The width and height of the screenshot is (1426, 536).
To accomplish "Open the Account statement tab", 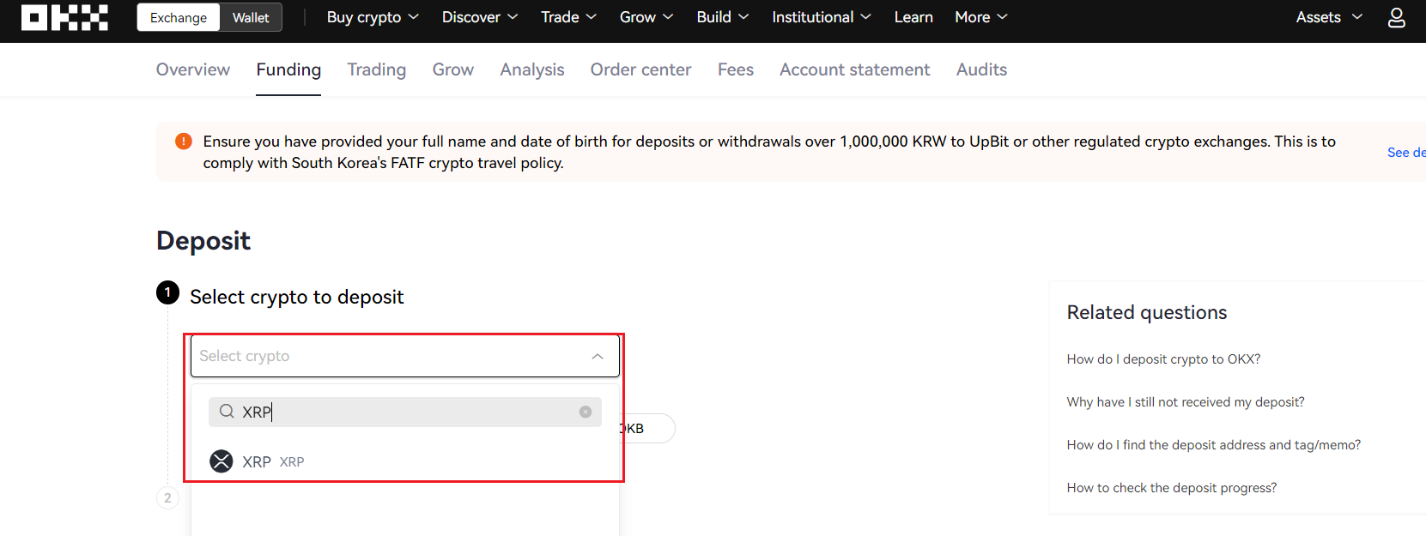I will [x=854, y=69].
